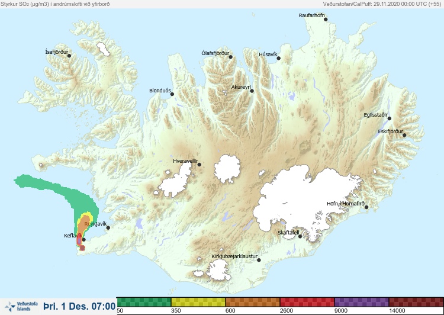The width and height of the screenshot is (444, 315).
Task: Click the Kirkjubæjarklaustur marker dot
Action: [259, 260]
